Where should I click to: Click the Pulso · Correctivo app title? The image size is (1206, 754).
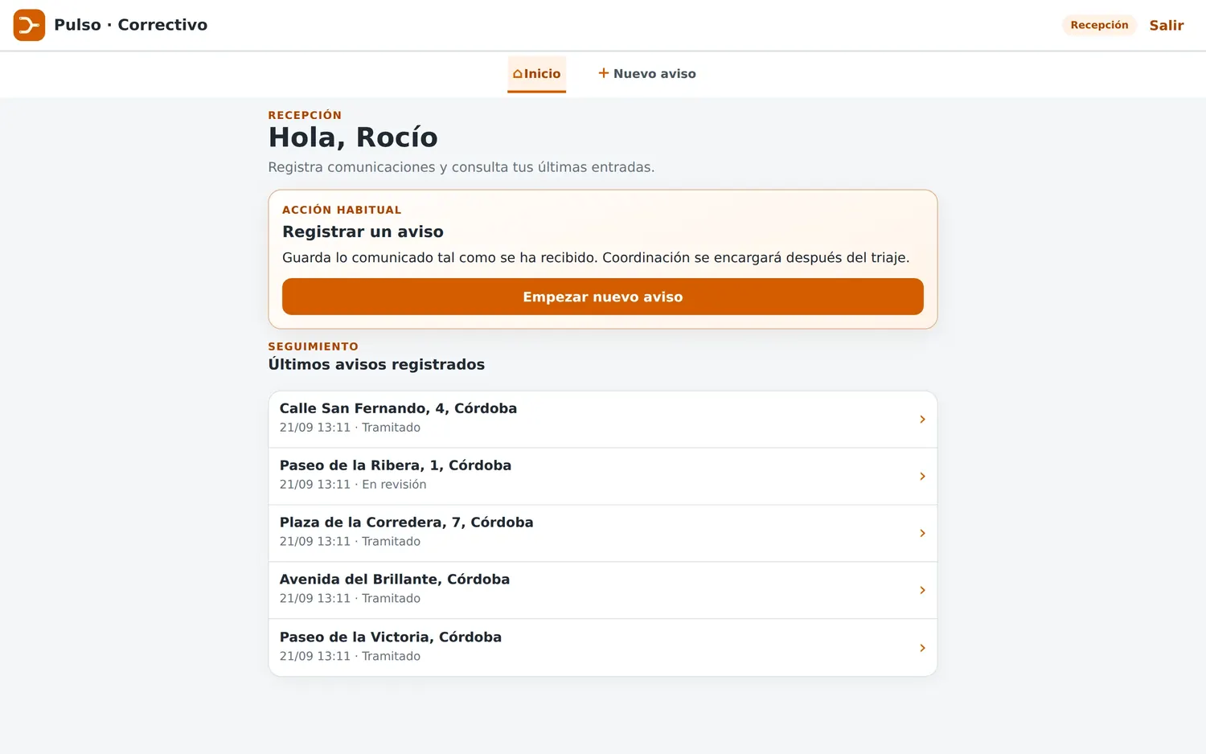click(x=130, y=25)
